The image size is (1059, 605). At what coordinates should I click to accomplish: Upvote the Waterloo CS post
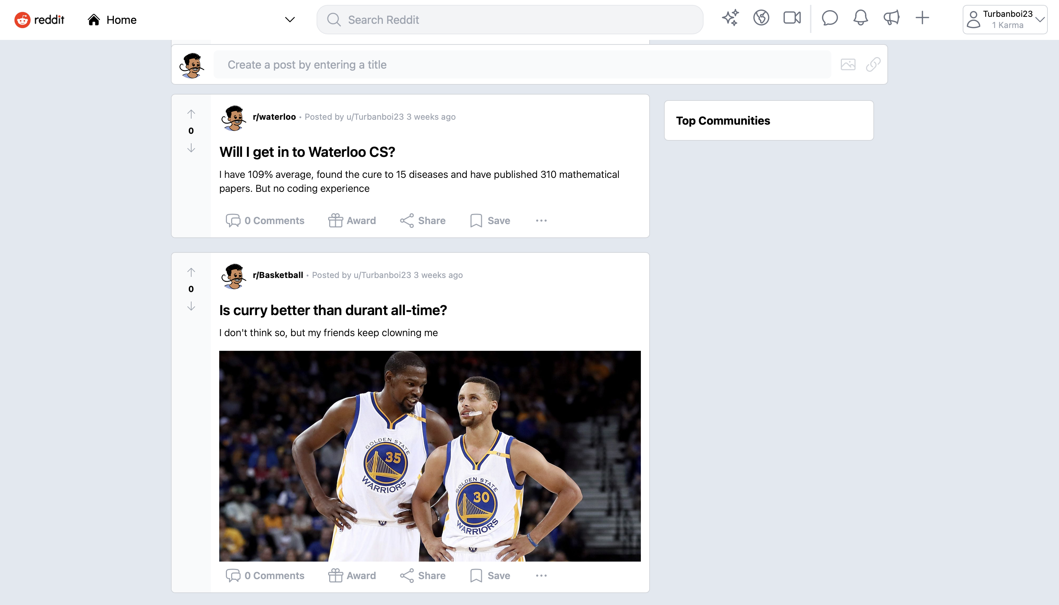pos(191,114)
